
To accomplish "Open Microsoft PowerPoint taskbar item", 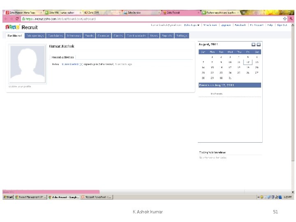I will click(97, 197).
